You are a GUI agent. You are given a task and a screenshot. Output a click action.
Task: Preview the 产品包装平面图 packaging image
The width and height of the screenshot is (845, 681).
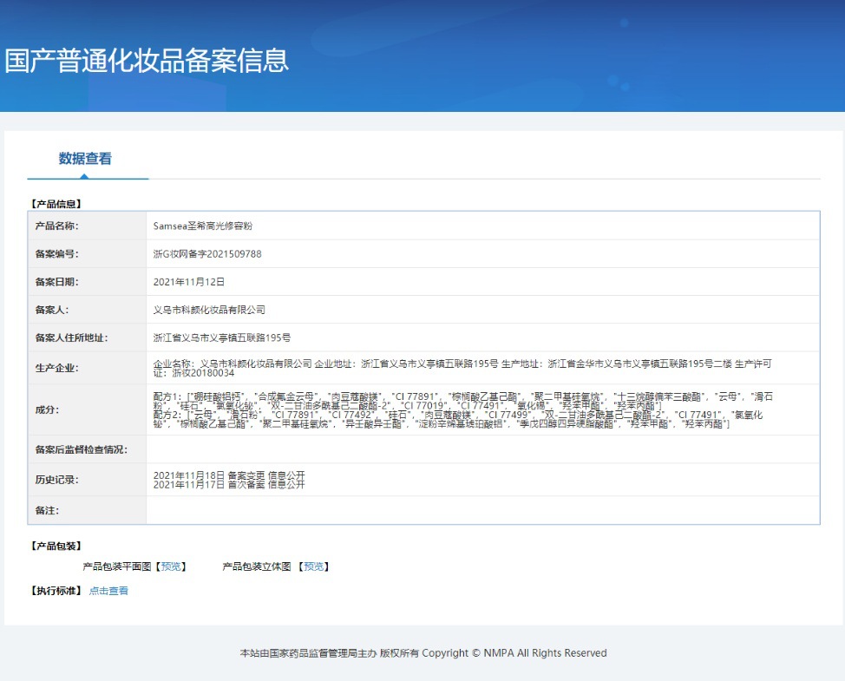click(x=171, y=566)
